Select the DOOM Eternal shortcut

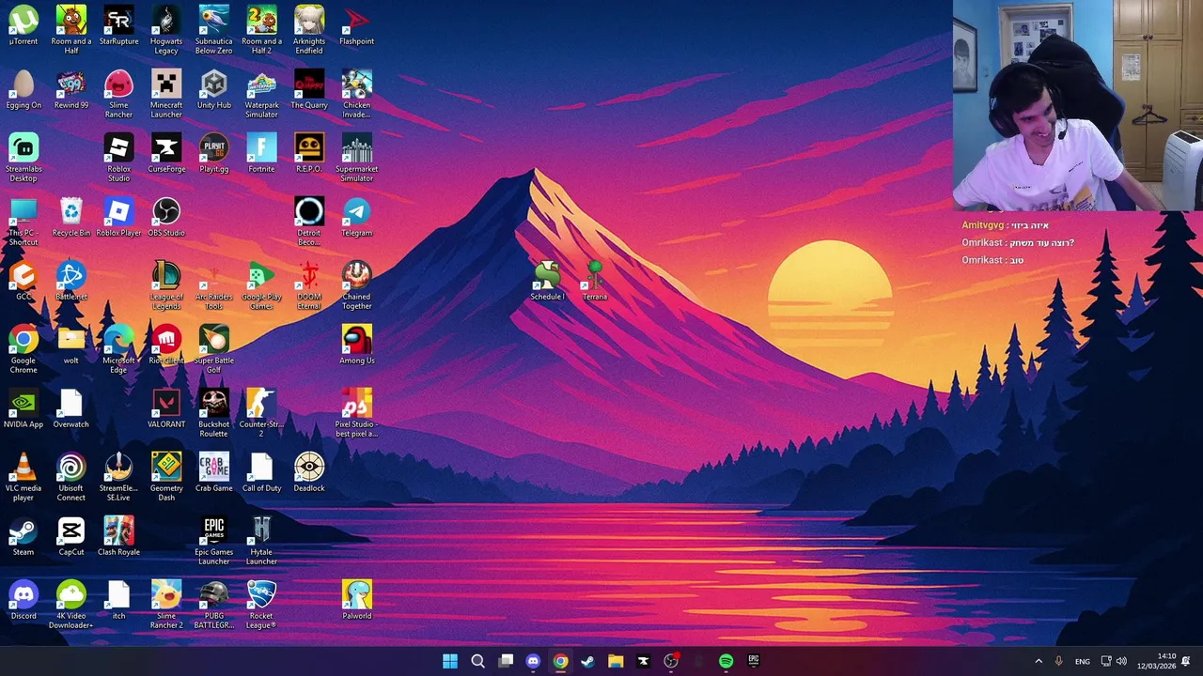coord(309,285)
